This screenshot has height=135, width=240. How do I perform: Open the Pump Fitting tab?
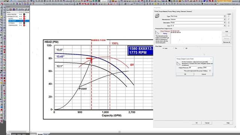(x=172, y=11)
